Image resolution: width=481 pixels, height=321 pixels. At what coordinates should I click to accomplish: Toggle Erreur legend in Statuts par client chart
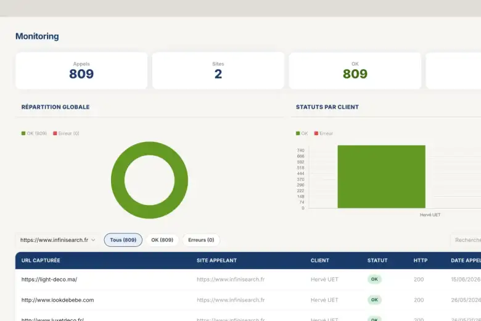click(323, 133)
